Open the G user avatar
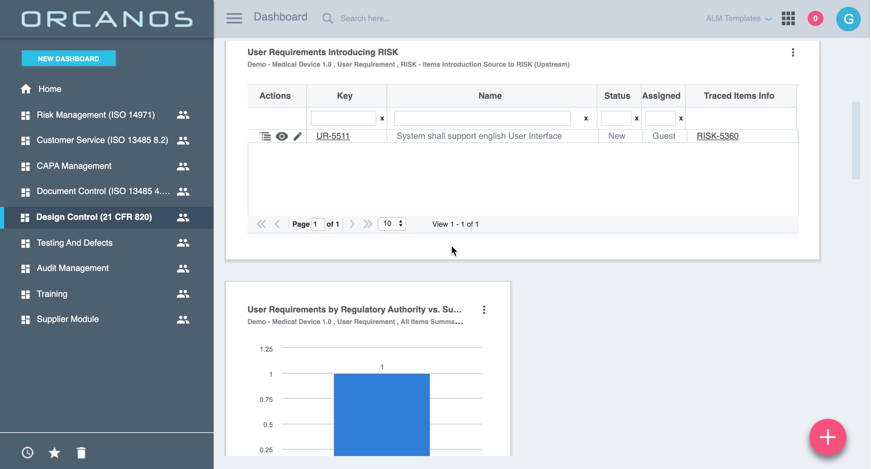Screen dimensions: 871x469 [848, 19]
